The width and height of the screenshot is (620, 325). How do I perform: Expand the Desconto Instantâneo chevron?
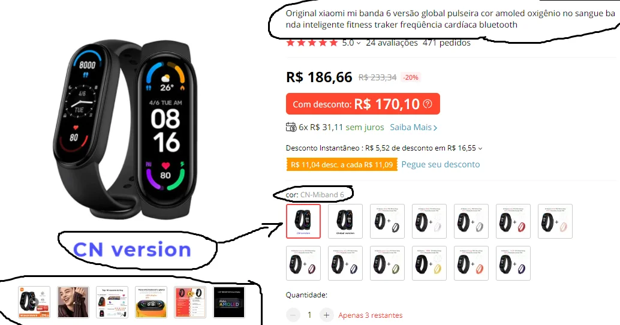[x=480, y=149]
